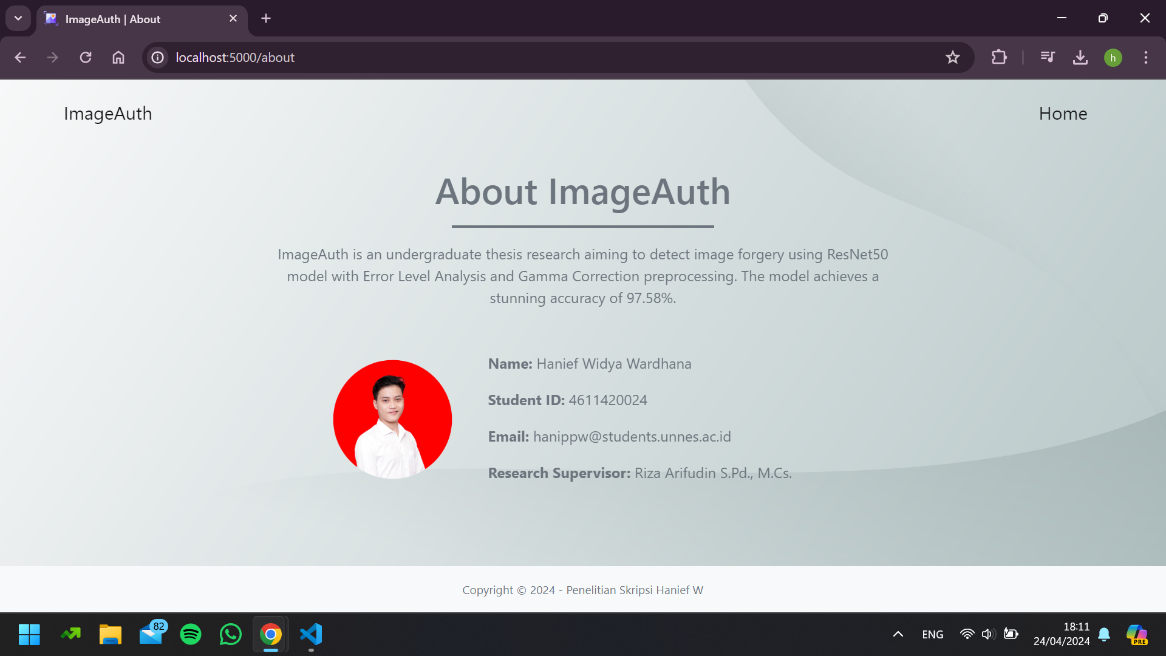
Task: Show hidden system tray icons
Action: point(898,634)
